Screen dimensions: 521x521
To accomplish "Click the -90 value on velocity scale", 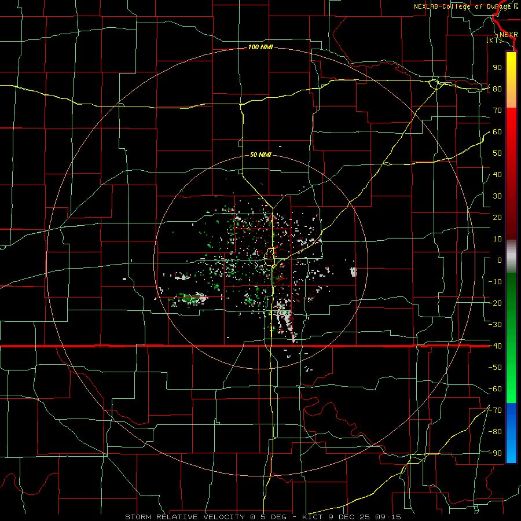I will coord(495,453).
